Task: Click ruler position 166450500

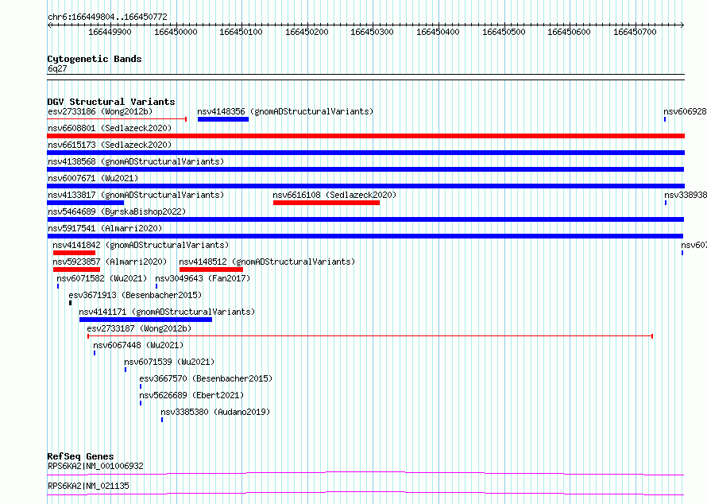Action: click(504, 32)
